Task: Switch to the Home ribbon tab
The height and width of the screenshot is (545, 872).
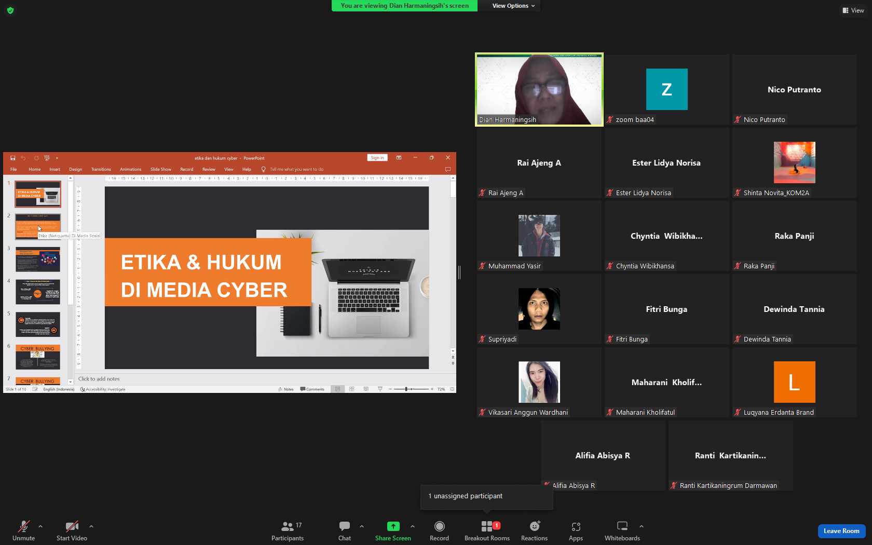Action: click(x=35, y=169)
